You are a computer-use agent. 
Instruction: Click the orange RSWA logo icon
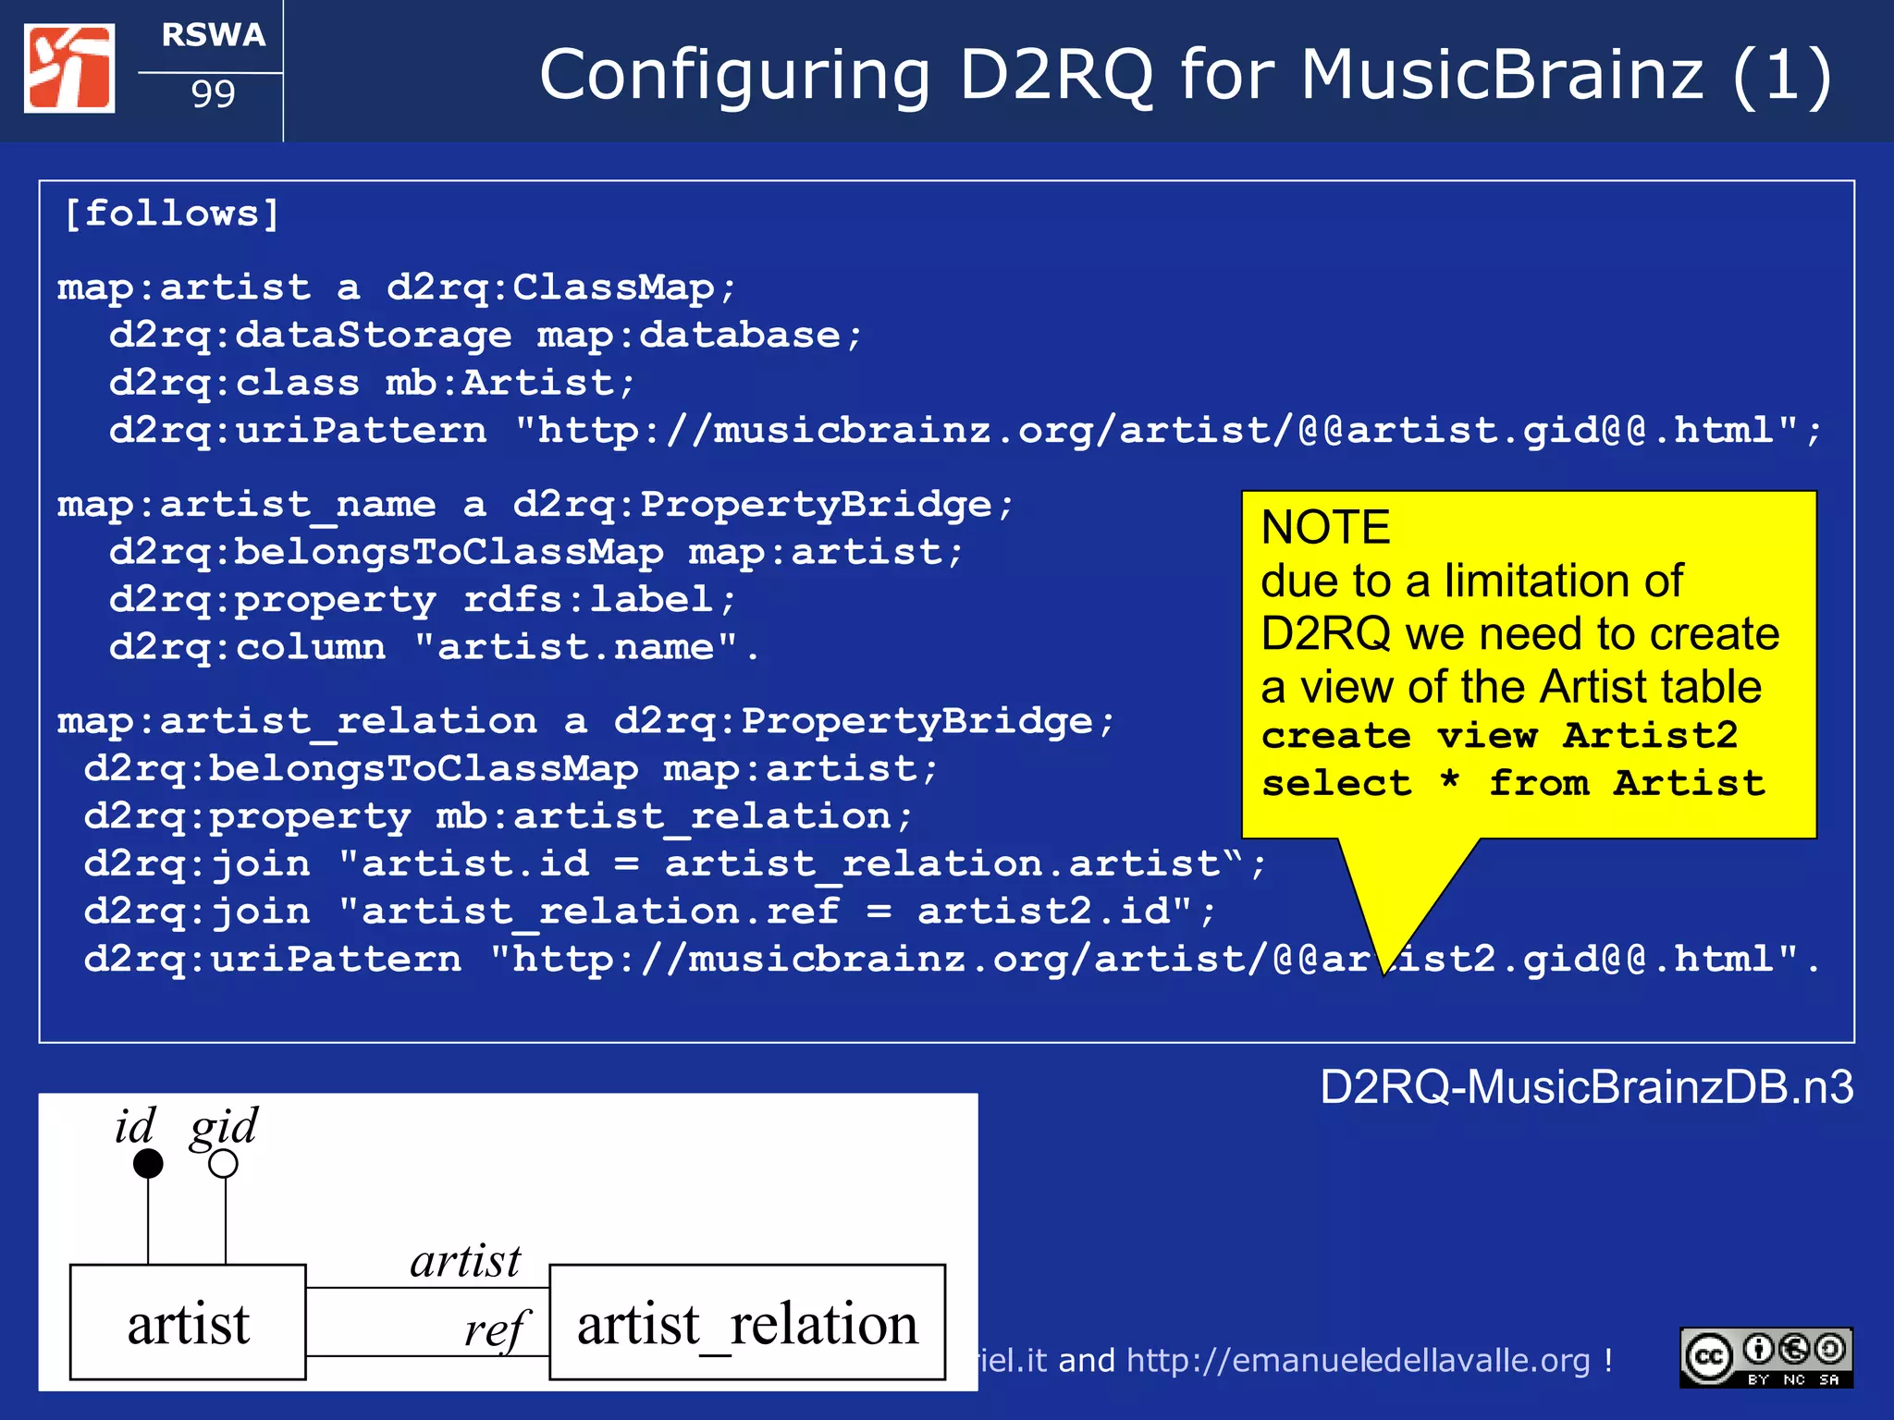[x=69, y=68]
